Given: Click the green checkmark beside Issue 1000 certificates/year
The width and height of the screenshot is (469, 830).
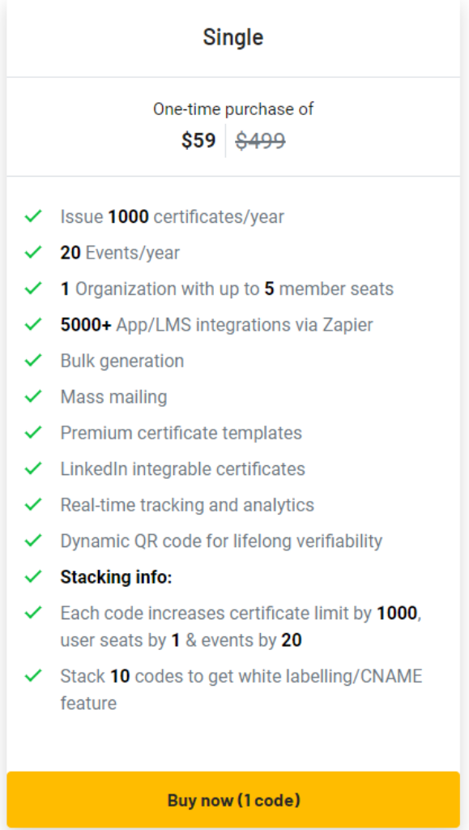Looking at the screenshot, I should (x=32, y=216).
